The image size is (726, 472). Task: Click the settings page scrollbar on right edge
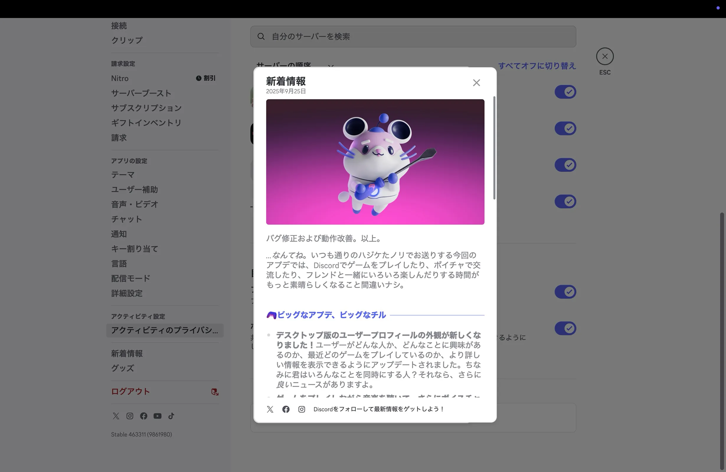point(722,341)
